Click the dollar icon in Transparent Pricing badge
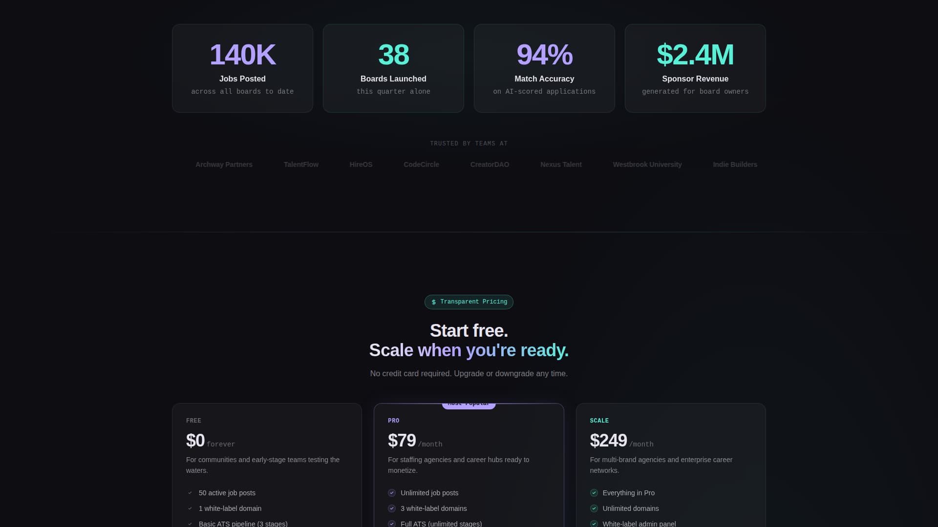 coord(433,302)
